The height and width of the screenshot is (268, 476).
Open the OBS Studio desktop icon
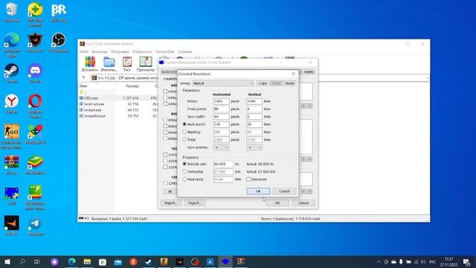tap(59, 43)
